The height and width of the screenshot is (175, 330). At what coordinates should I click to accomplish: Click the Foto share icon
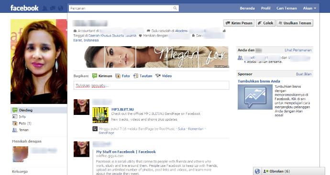[118, 76]
